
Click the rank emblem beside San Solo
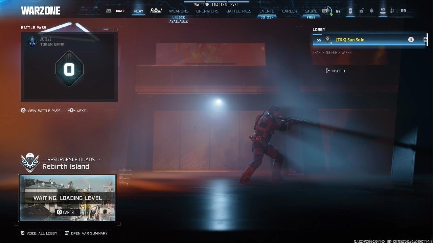327,40
